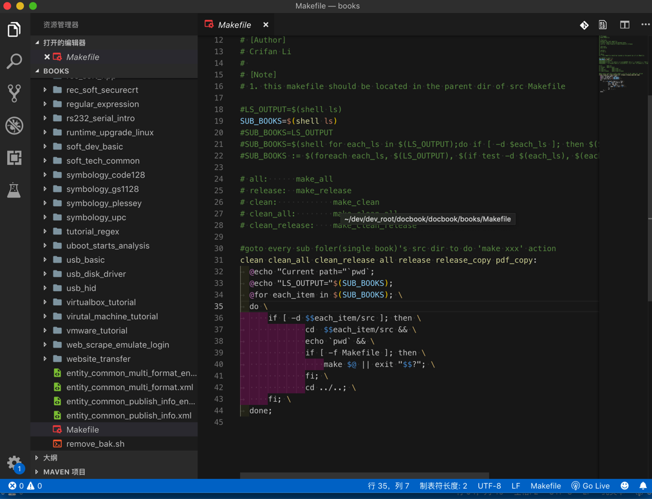Open the Extensions view icon
The image size is (652, 499).
coord(14,158)
